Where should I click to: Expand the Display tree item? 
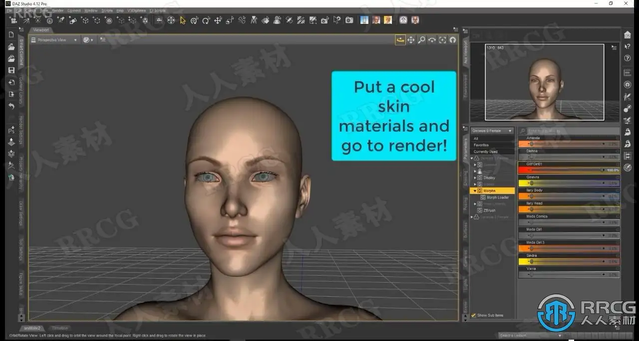(x=474, y=177)
